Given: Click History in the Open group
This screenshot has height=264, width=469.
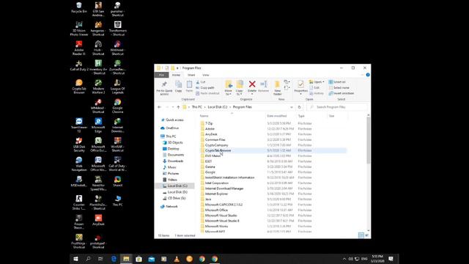Looking at the screenshot, I should click(317, 93).
